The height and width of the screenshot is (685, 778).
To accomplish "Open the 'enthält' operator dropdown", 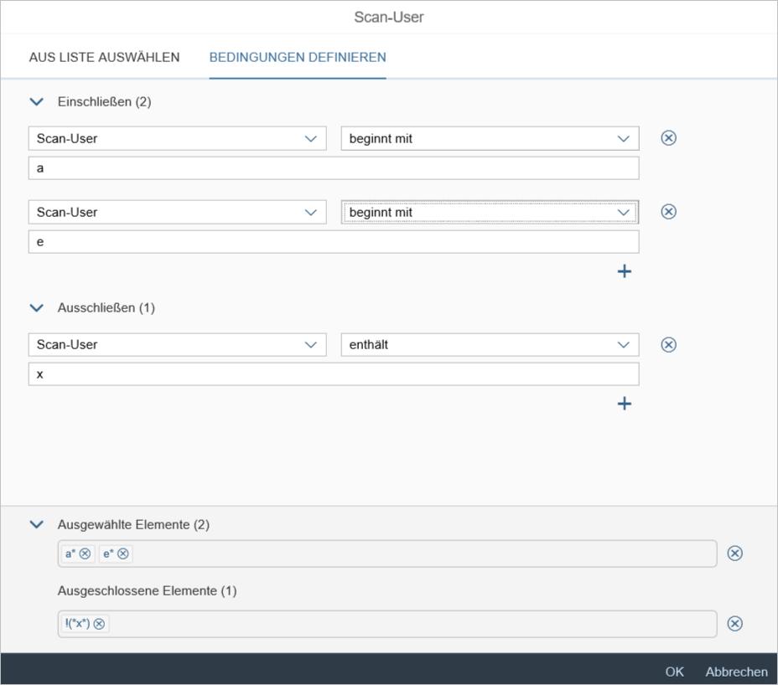I will (622, 344).
